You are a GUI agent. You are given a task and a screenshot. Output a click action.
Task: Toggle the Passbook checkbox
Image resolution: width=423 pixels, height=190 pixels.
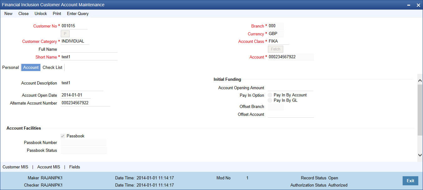tap(63, 136)
